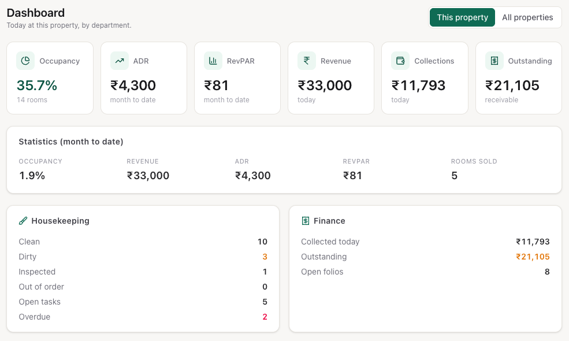
Task: Click the Clean row in Housekeeping
Action: (x=143, y=242)
